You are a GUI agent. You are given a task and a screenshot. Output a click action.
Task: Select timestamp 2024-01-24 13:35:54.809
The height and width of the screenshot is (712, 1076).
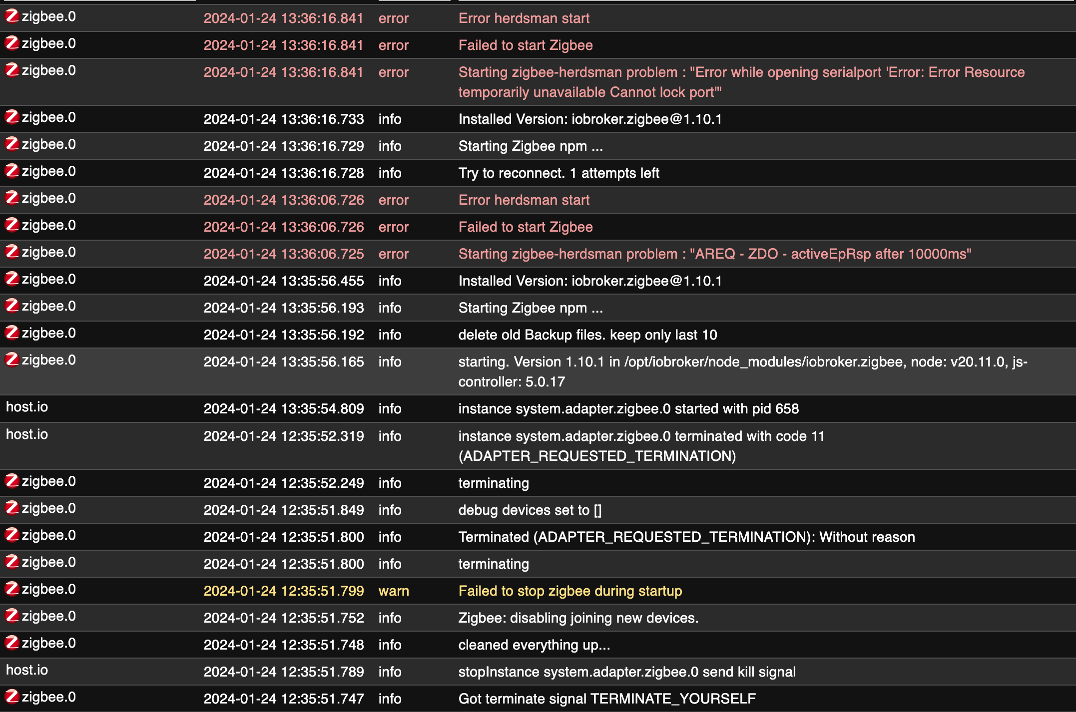pos(284,409)
